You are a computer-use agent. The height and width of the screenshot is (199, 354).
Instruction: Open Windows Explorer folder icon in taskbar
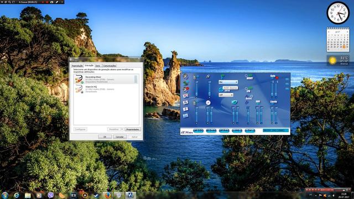28,195
